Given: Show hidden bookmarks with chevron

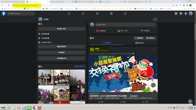Looking at the screenshot, I should pyautogui.click(x=185, y=9).
